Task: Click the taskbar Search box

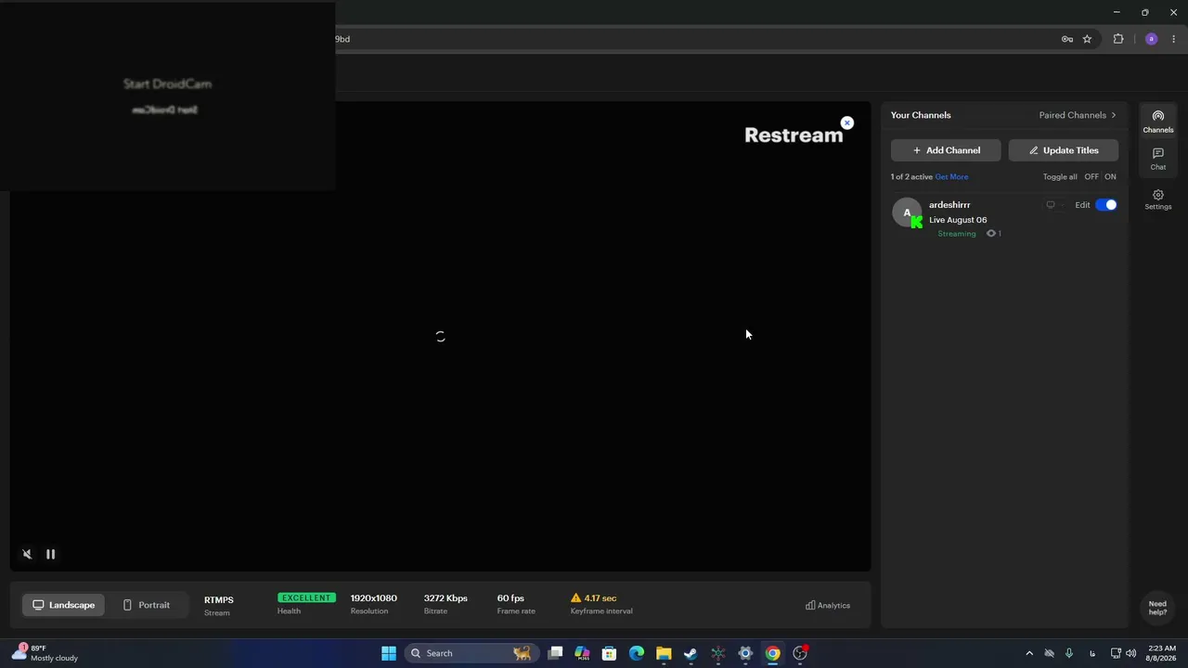Action: (x=471, y=653)
